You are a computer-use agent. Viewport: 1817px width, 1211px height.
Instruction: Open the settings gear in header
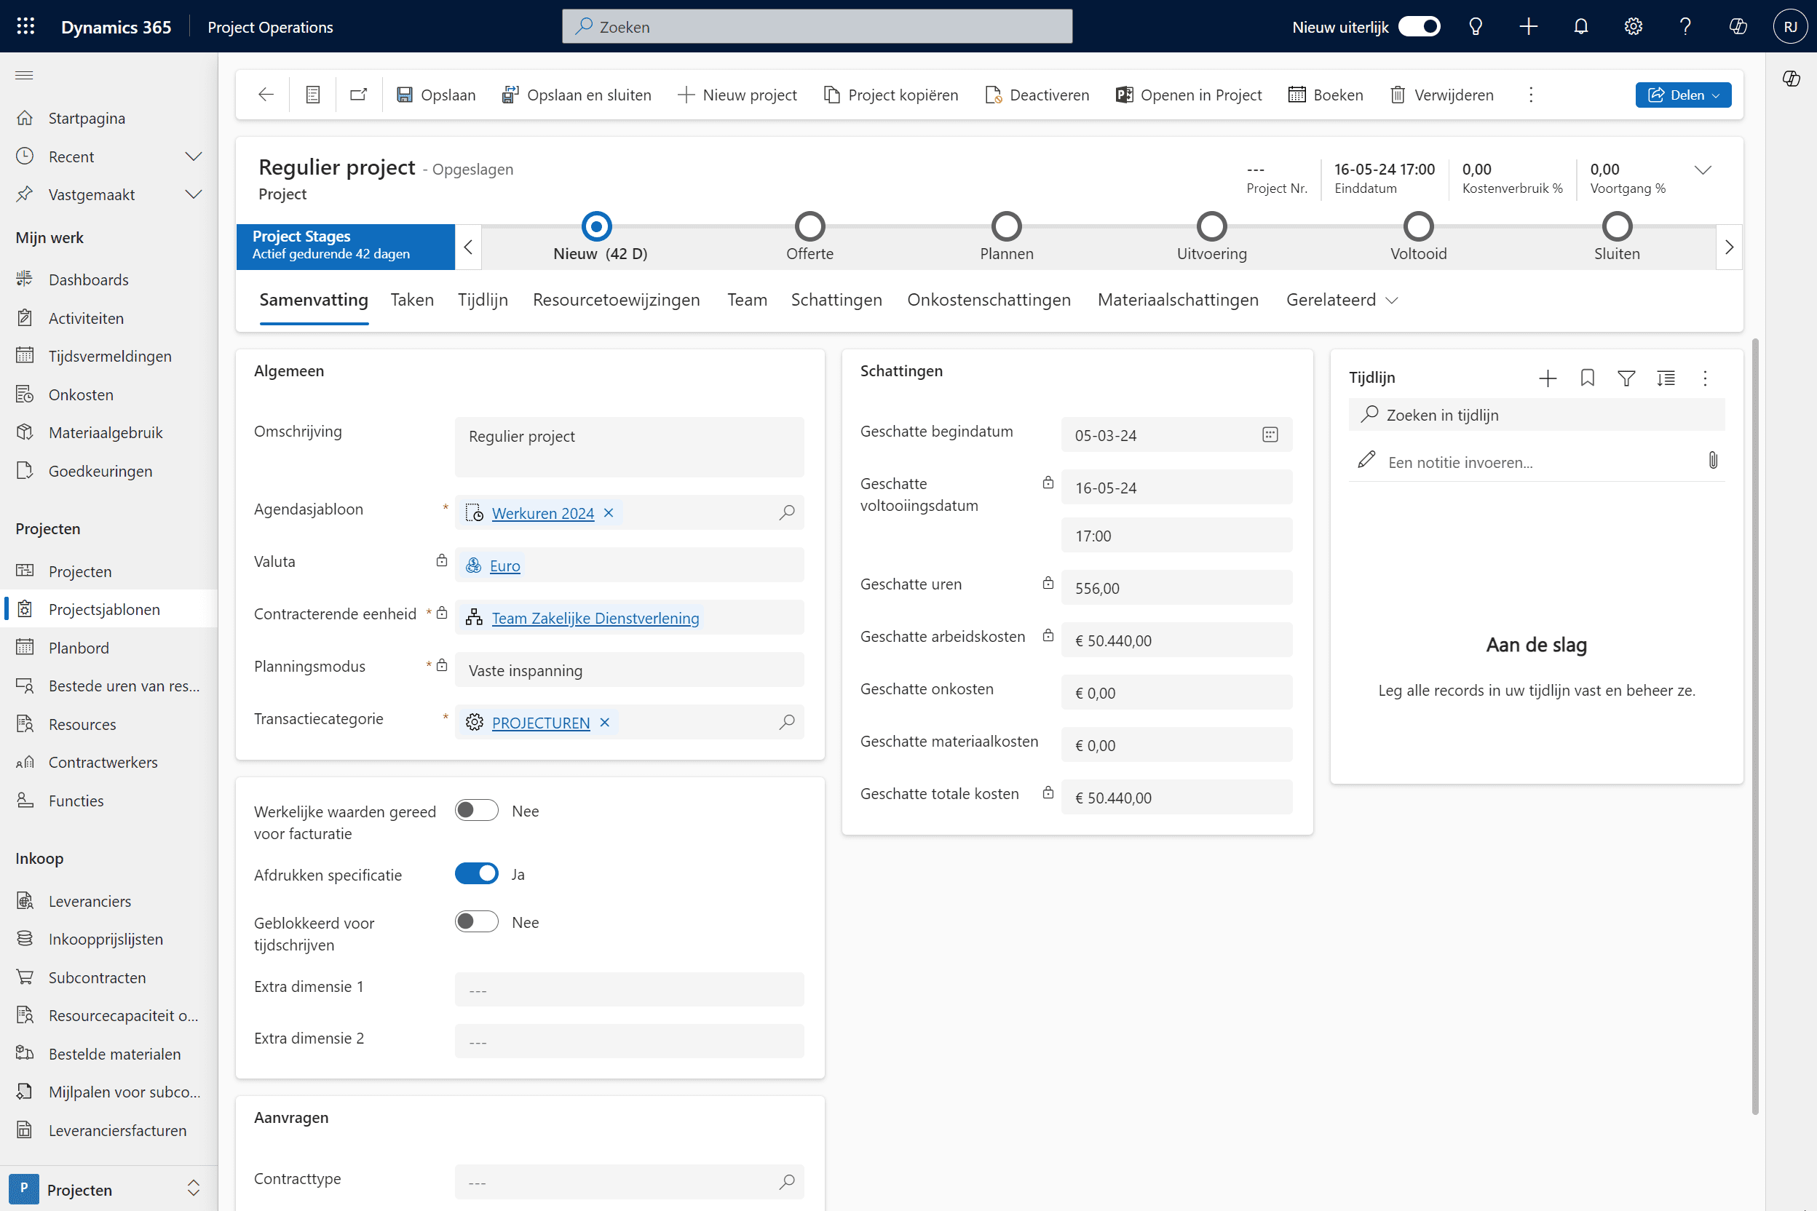click(1633, 26)
